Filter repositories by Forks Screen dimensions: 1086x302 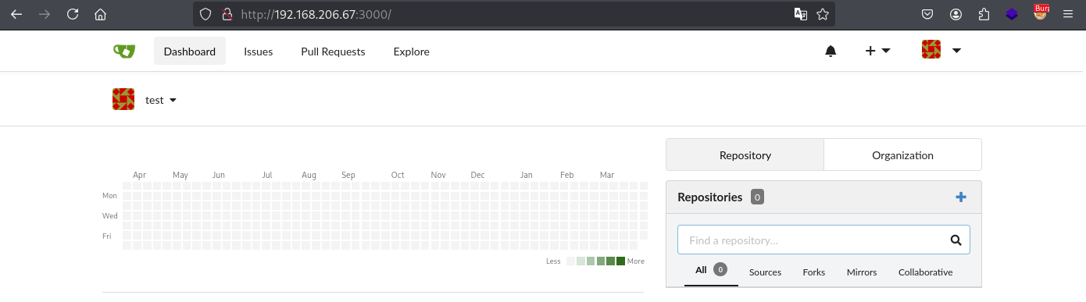813,272
